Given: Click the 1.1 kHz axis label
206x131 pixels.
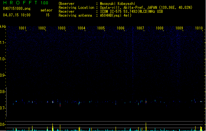Looking at the screenshot, I should pyautogui.click(x=3, y=43).
